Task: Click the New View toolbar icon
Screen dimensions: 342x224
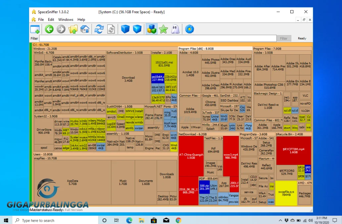Action: coord(35,29)
